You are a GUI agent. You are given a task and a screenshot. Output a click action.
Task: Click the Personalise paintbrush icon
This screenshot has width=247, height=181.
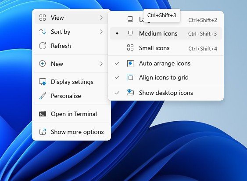(x=43, y=96)
